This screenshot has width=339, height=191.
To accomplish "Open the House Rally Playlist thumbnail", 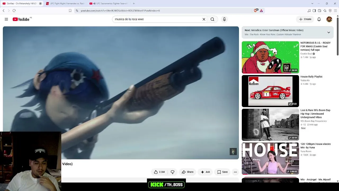I will coord(270,91).
